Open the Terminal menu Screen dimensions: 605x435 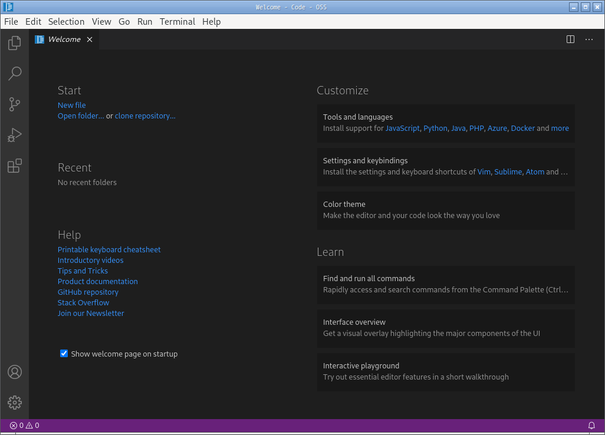point(177,22)
